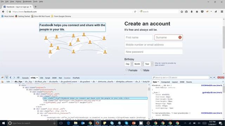The width and height of the screenshot is (225, 126).
Task: Open the birthday Day dropdown
Action: (129, 64)
